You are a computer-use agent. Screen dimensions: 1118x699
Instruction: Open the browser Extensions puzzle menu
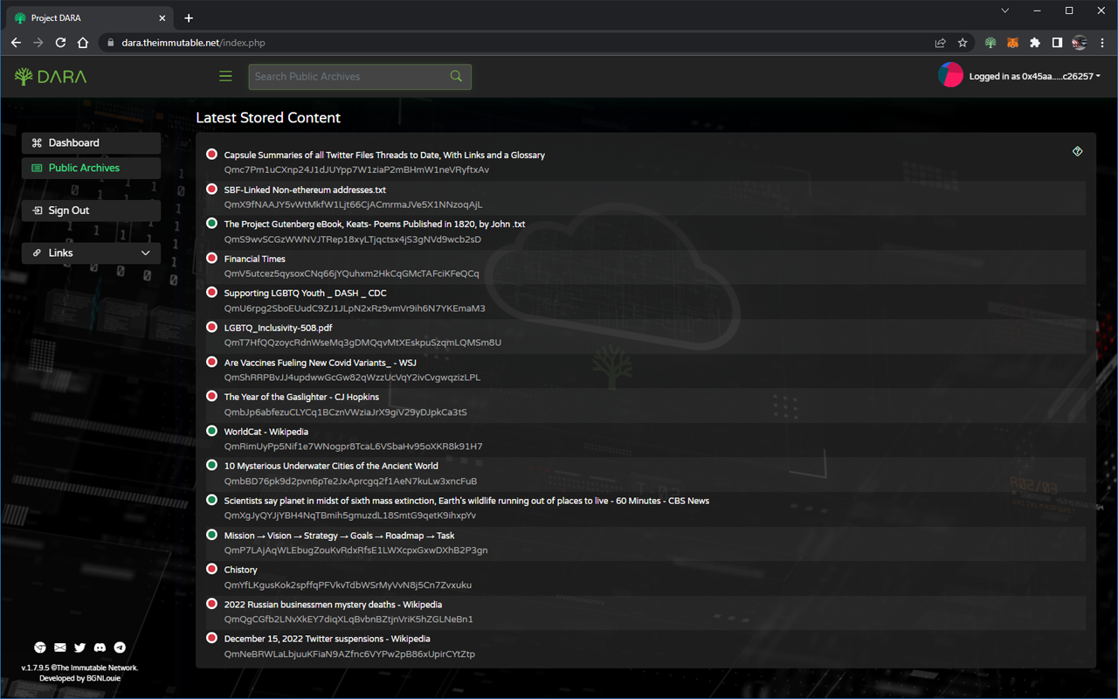coord(1035,43)
